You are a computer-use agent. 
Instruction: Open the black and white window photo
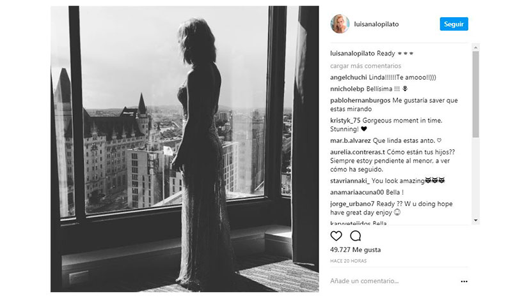[x=184, y=149]
